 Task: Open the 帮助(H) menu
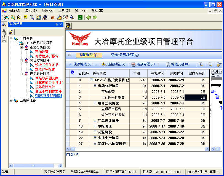tap(97, 10)
